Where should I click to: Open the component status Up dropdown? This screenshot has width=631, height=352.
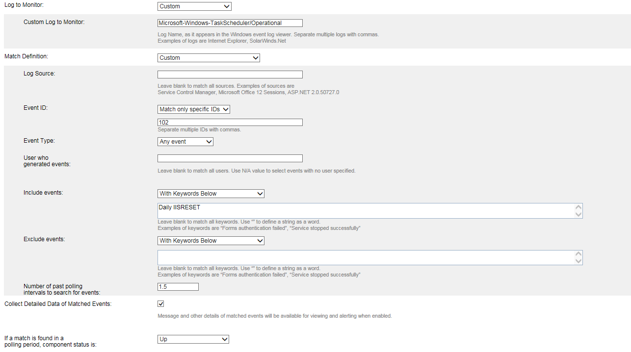click(x=193, y=339)
